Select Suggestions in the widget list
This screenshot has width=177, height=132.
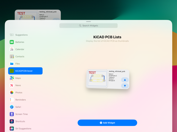[x=25, y=35]
